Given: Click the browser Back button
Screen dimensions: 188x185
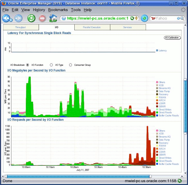Looking at the screenshot, I should (6, 18).
